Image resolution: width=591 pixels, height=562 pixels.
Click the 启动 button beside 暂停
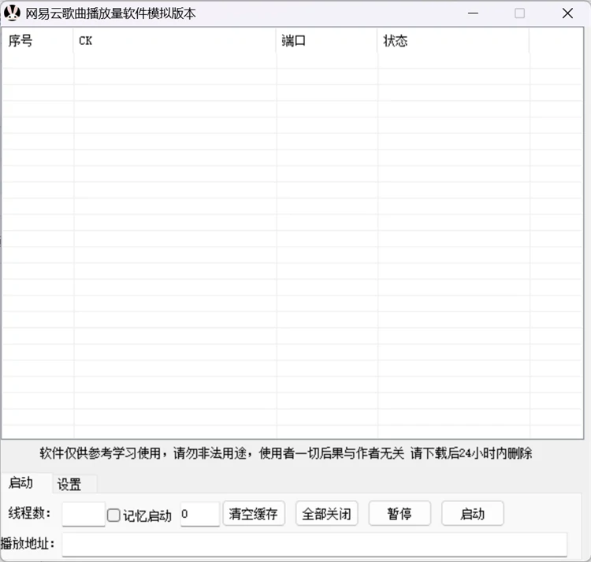[473, 513]
